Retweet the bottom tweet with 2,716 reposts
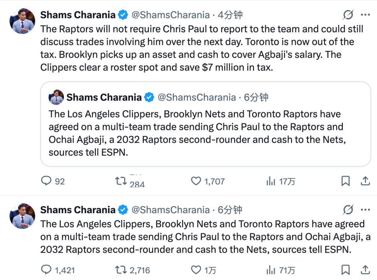This screenshot has height=280, width=377. click(121, 270)
